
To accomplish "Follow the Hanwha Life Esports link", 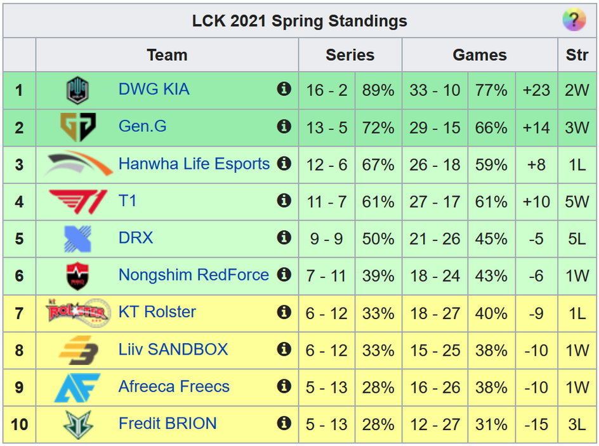I will [194, 164].
